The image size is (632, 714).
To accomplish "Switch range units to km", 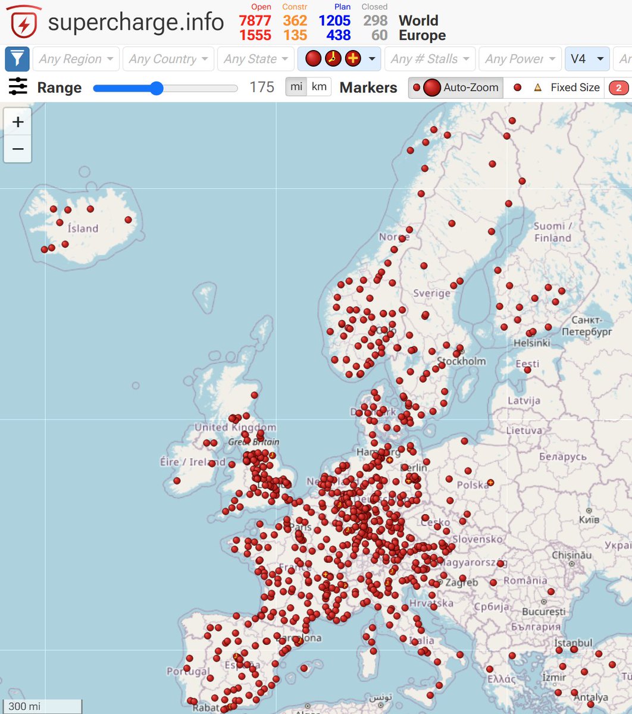I will point(319,86).
